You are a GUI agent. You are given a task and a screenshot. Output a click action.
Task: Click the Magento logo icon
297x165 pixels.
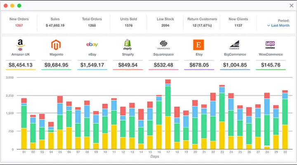pyautogui.click(x=56, y=45)
